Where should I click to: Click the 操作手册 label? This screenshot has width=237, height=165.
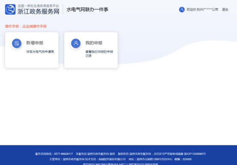(x=12, y=26)
